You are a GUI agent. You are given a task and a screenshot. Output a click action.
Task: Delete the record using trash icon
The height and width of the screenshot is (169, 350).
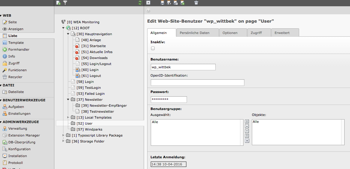[196, 3]
